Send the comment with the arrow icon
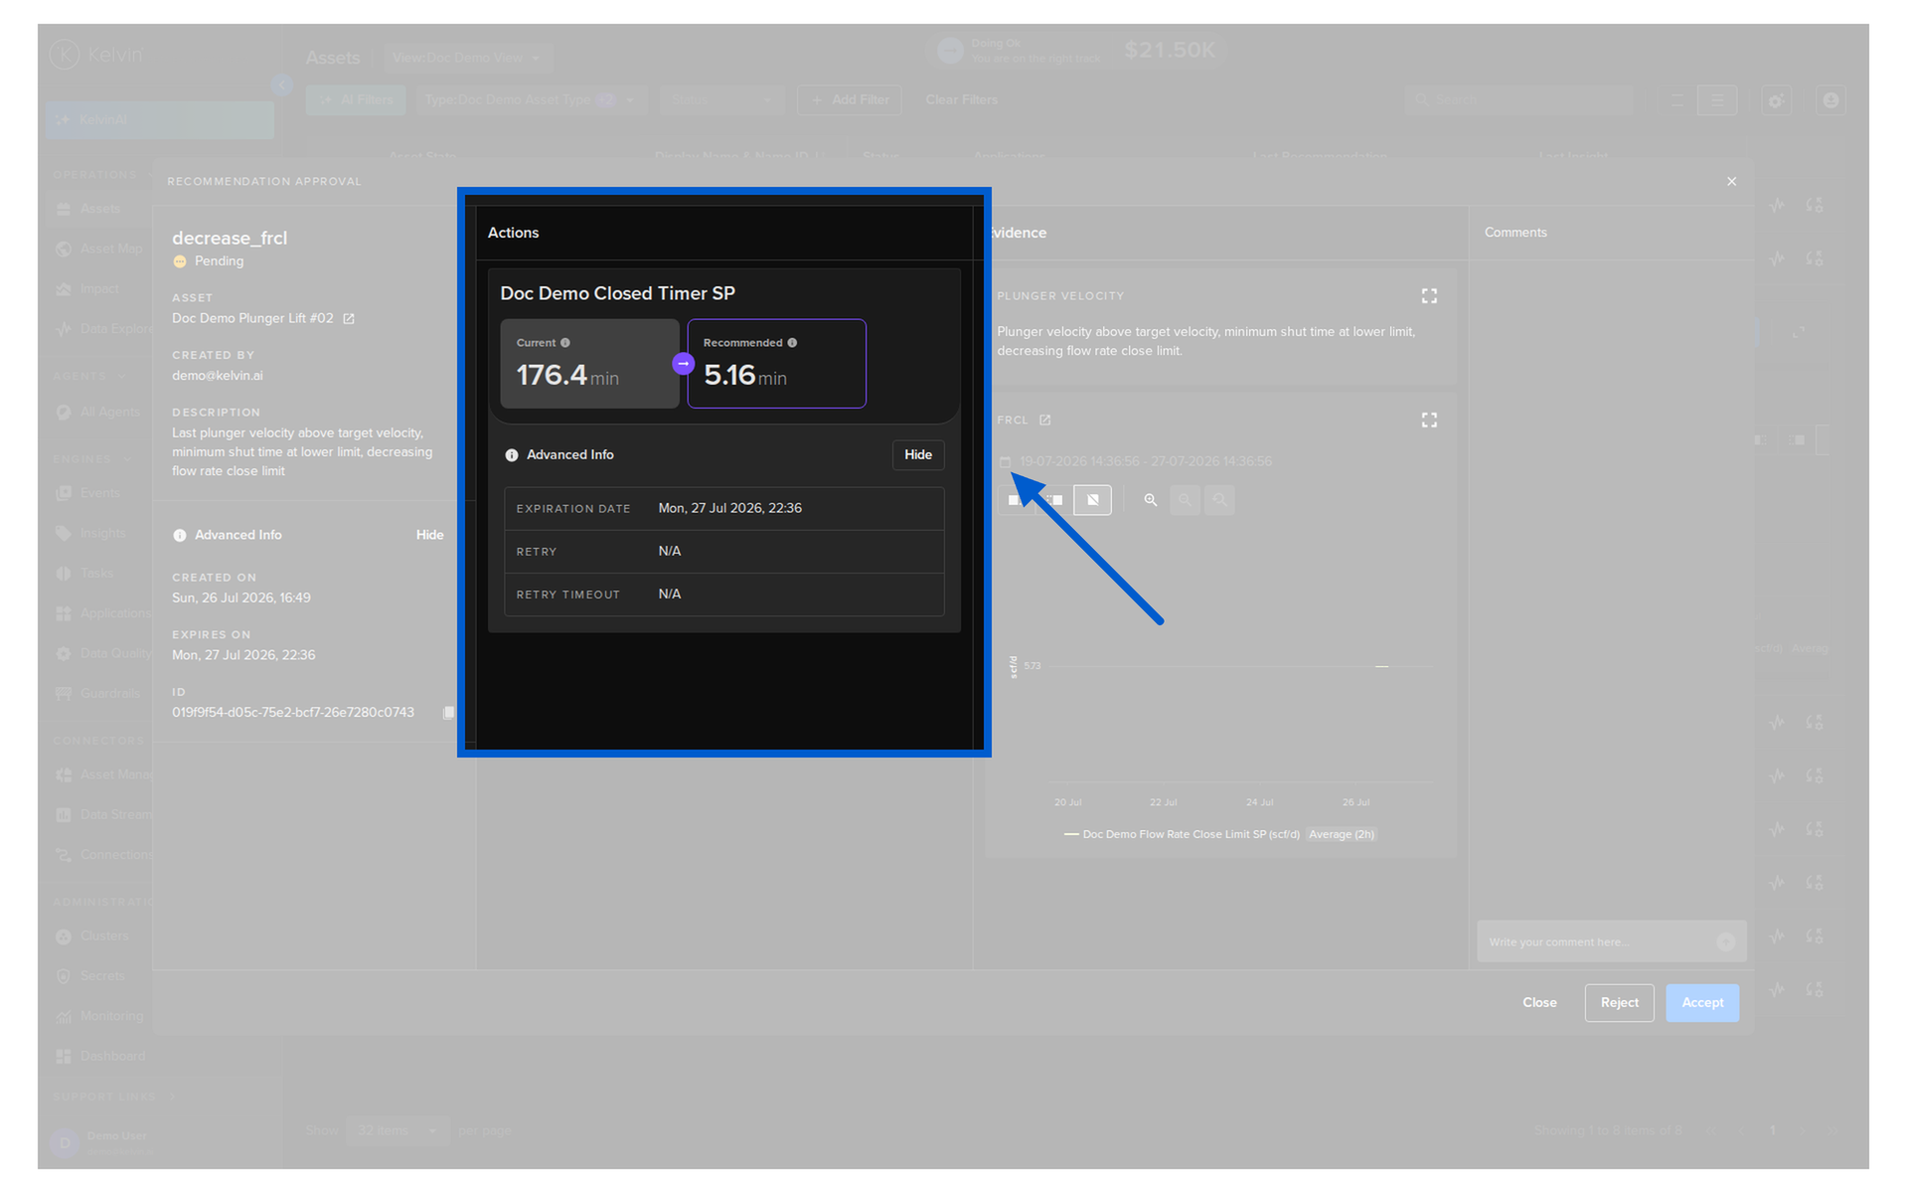The height and width of the screenshot is (1193, 1908). [x=1726, y=941]
